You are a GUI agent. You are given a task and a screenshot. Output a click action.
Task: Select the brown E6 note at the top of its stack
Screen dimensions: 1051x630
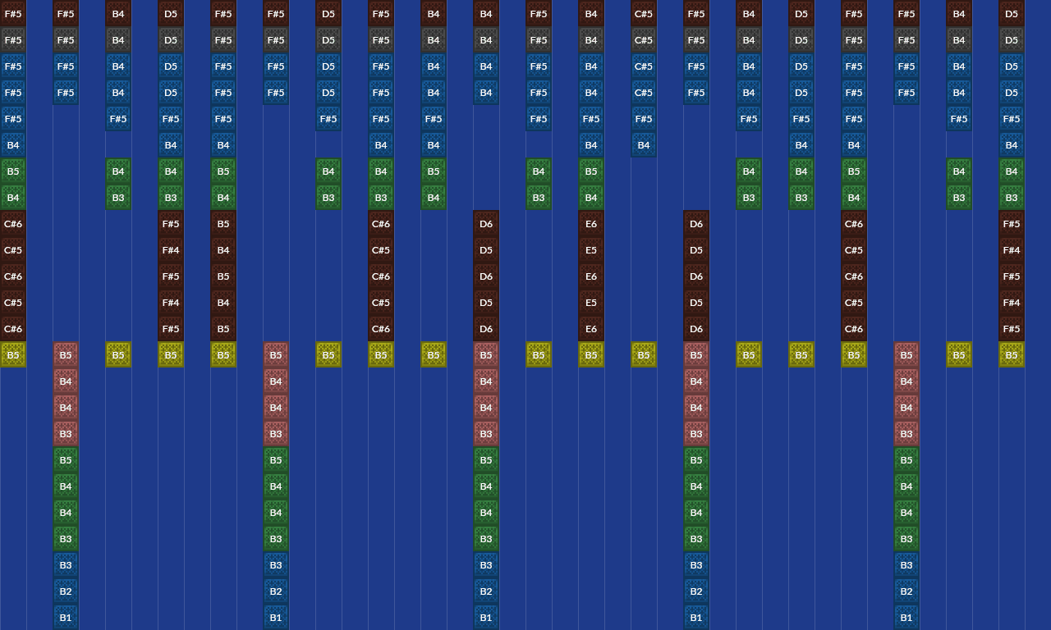(x=591, y=223)
